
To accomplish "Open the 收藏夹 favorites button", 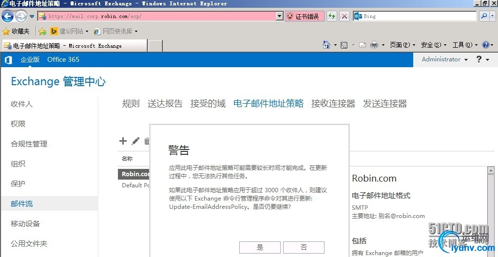I will click(x=16, y=31).
